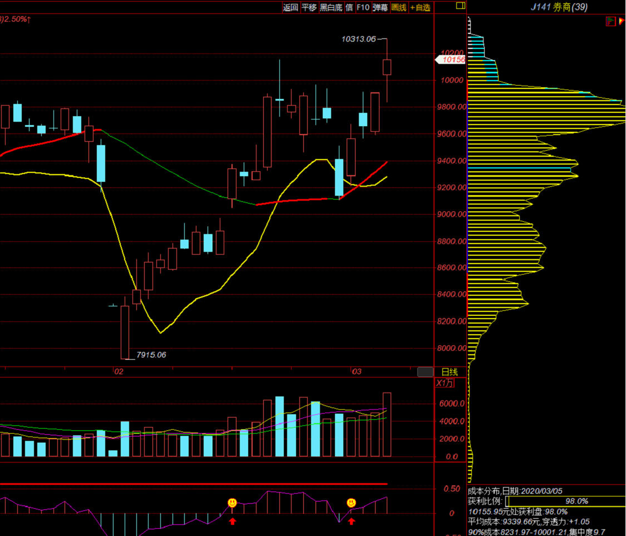Click the second yellow smiley signal marker
The height and width of the screenshot is (536, 626).
coord(351,503)
